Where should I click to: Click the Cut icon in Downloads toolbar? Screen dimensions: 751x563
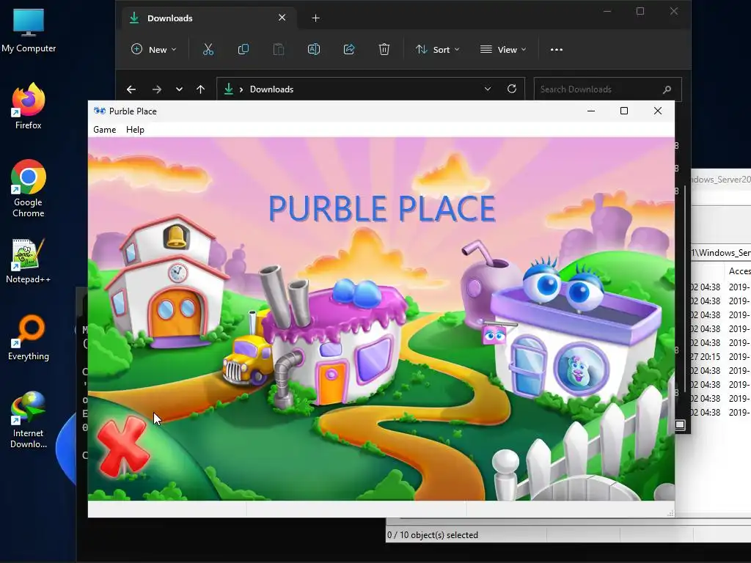click(x=208, y=49)
